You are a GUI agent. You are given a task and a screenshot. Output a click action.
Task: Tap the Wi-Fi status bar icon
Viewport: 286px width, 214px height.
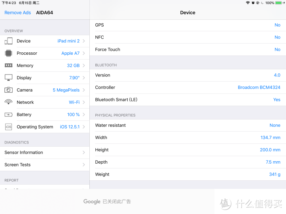click(248, 3)
